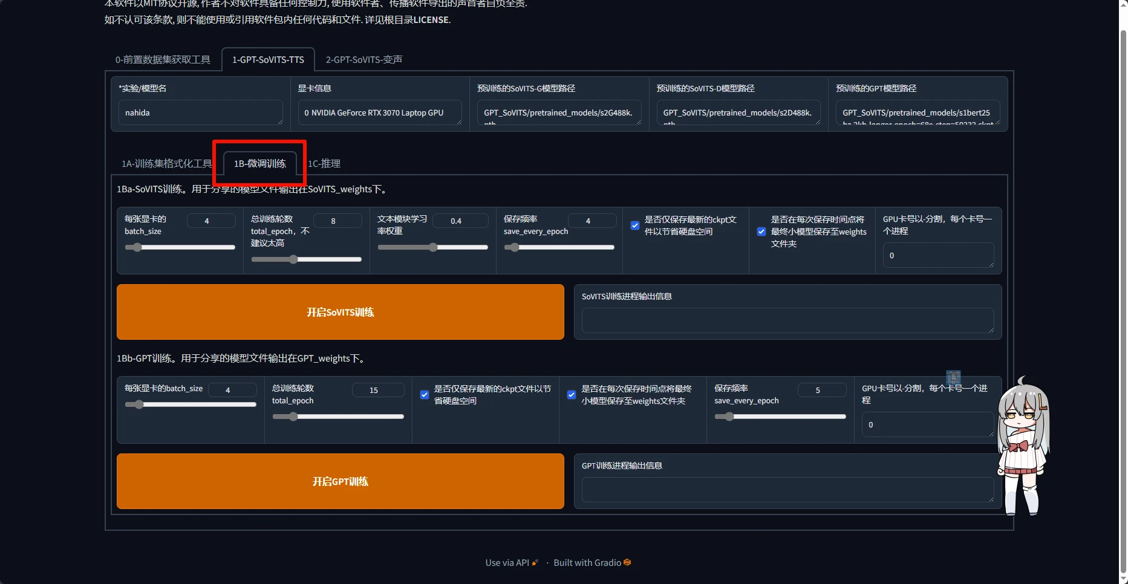The width and height of the screenshot is (1128, 584).
Task: Click the rocket icon beside Use via API
Action: [535, 563]
